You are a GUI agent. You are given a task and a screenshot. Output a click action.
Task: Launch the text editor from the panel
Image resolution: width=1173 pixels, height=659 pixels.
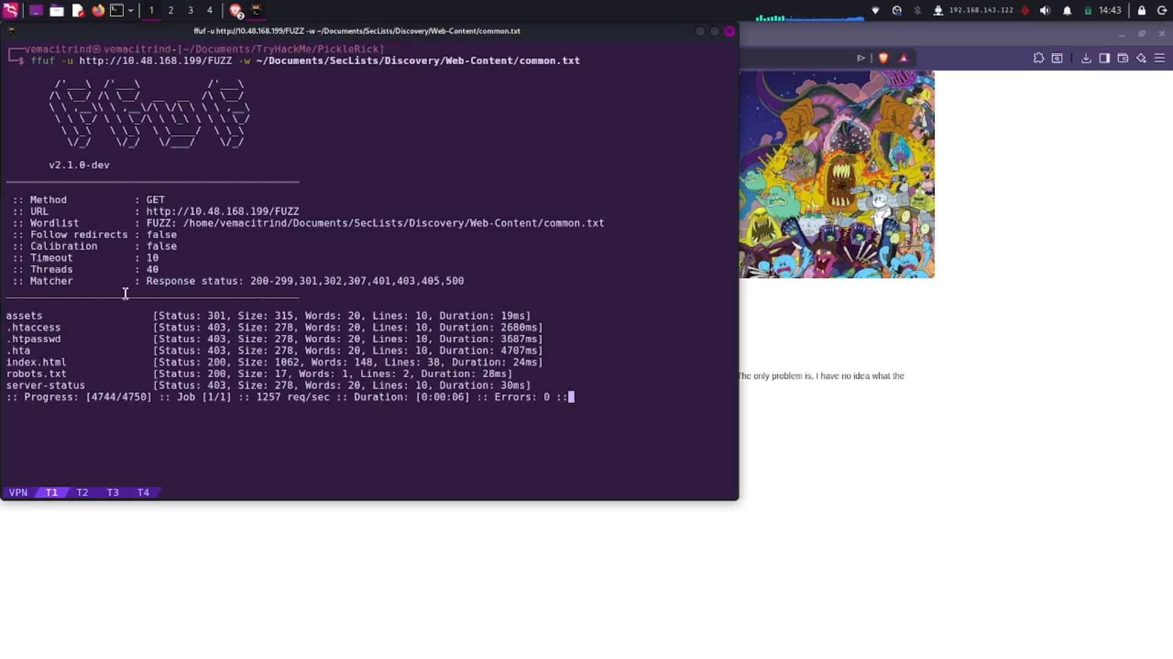click(x=78, y=10)
